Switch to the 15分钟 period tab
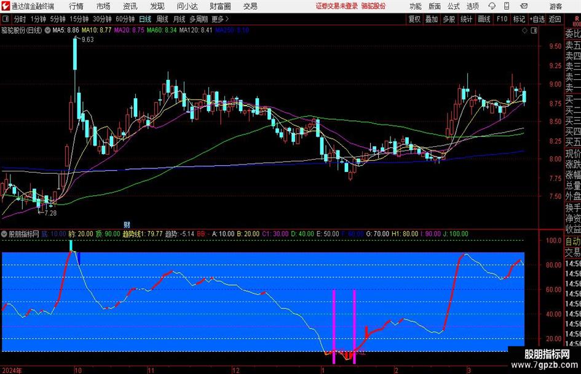This screenshot has width=581, height=374. click(79, 19)
